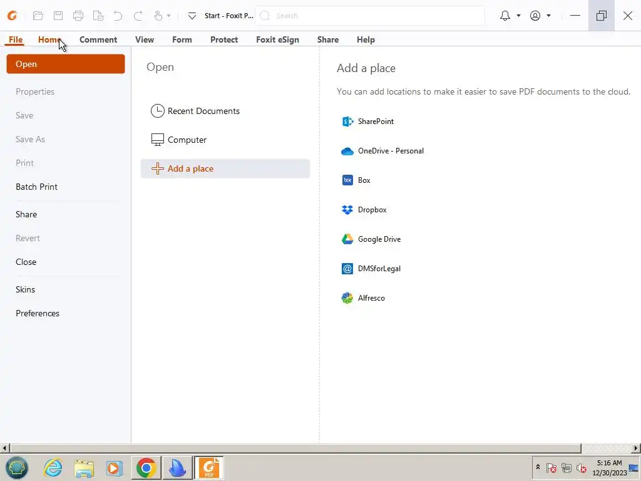Click the Google Drive triangle icon
The height and width of the screenshot is (481, 641).
(347, 239)
